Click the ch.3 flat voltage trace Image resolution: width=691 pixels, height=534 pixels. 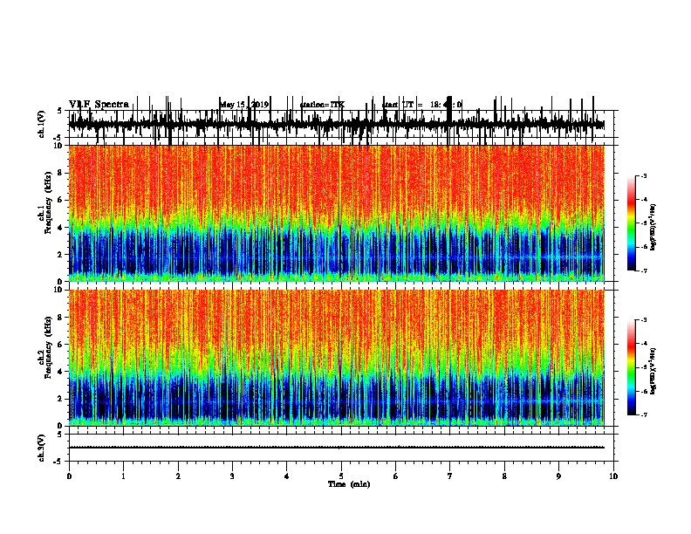click(337, 448)
